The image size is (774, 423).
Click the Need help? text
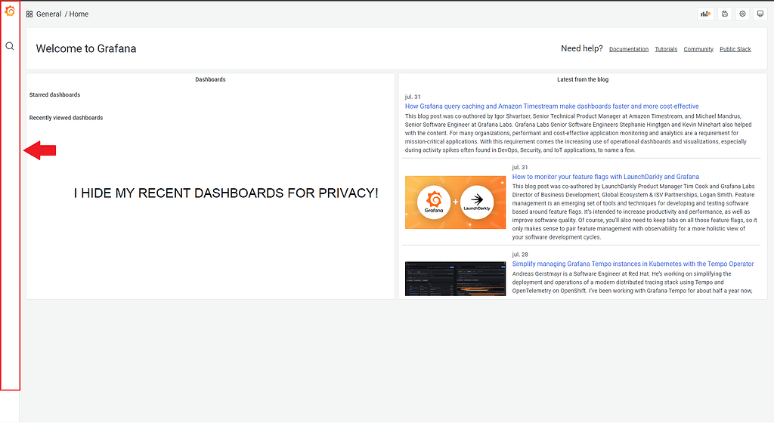[581, 48]
